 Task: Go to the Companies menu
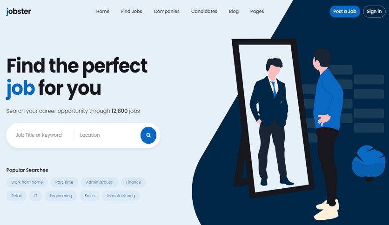click(167, 12)
